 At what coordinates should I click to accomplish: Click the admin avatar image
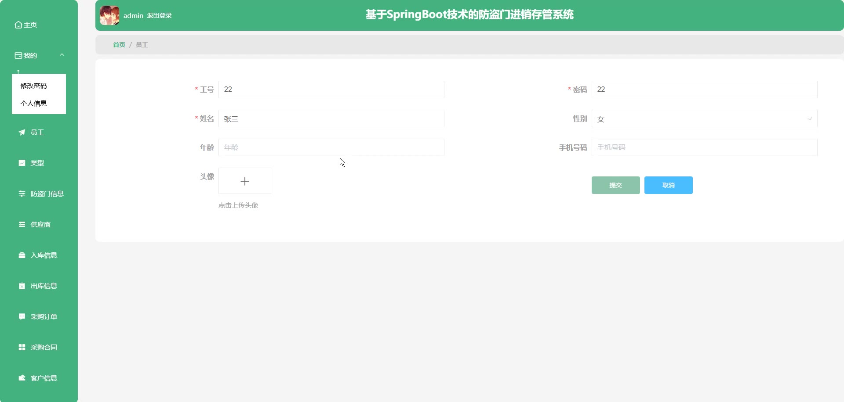[109, 15]
